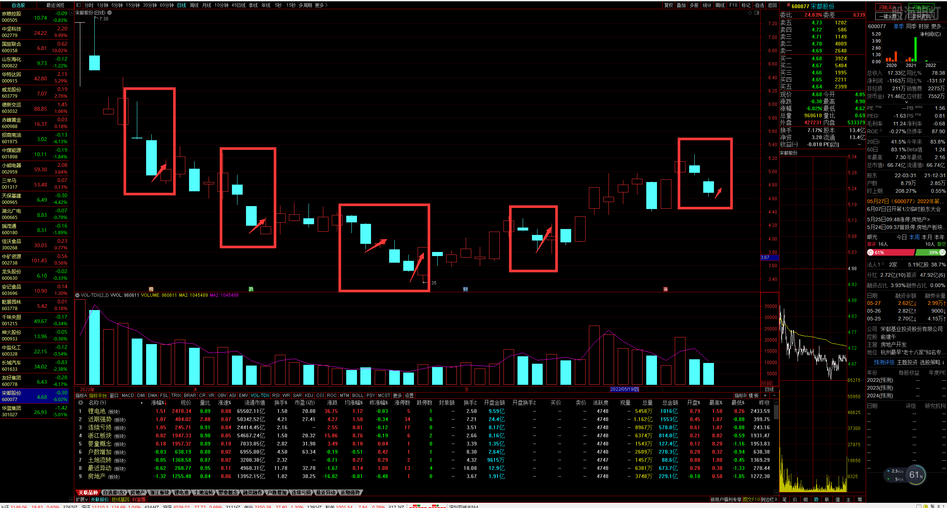Click the gear settings icon in the sector table header
Viewport: 947px width, 508px height.
point(81,403)
